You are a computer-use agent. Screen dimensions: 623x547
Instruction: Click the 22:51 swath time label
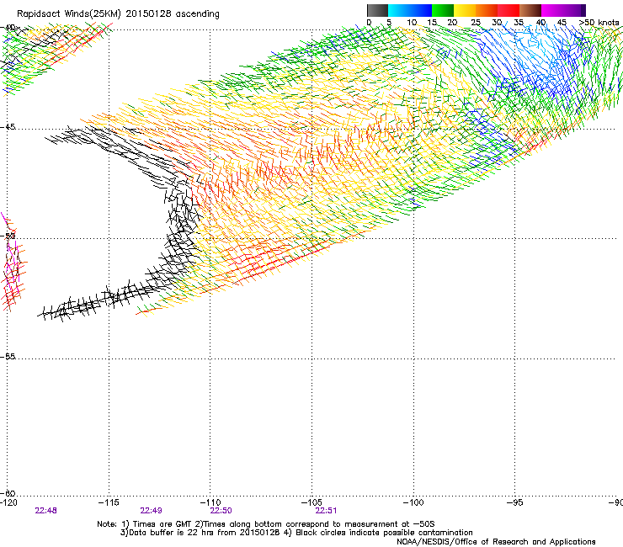click(326, 511)
